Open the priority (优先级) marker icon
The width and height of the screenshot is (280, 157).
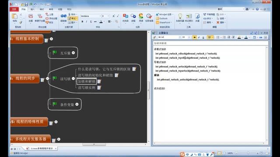click(x=126, y=16)
